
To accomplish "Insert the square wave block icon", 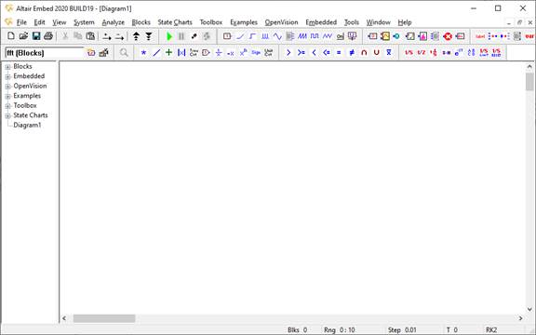I will tap(315, 36).
